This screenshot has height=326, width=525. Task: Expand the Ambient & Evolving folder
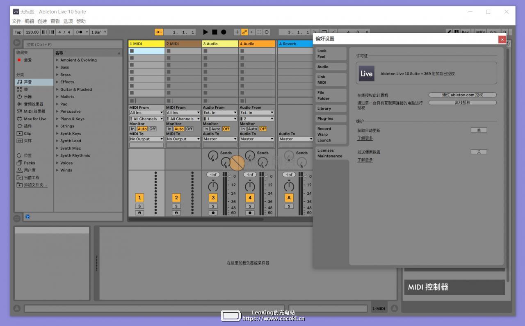point(57,60)
